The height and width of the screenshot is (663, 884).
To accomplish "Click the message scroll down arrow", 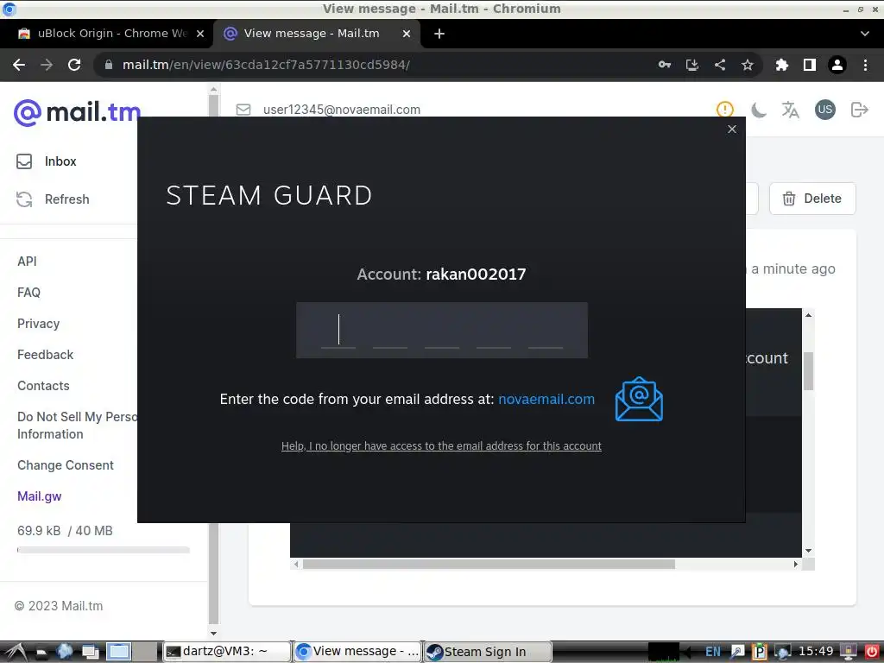I will click(x=808, y=551).
